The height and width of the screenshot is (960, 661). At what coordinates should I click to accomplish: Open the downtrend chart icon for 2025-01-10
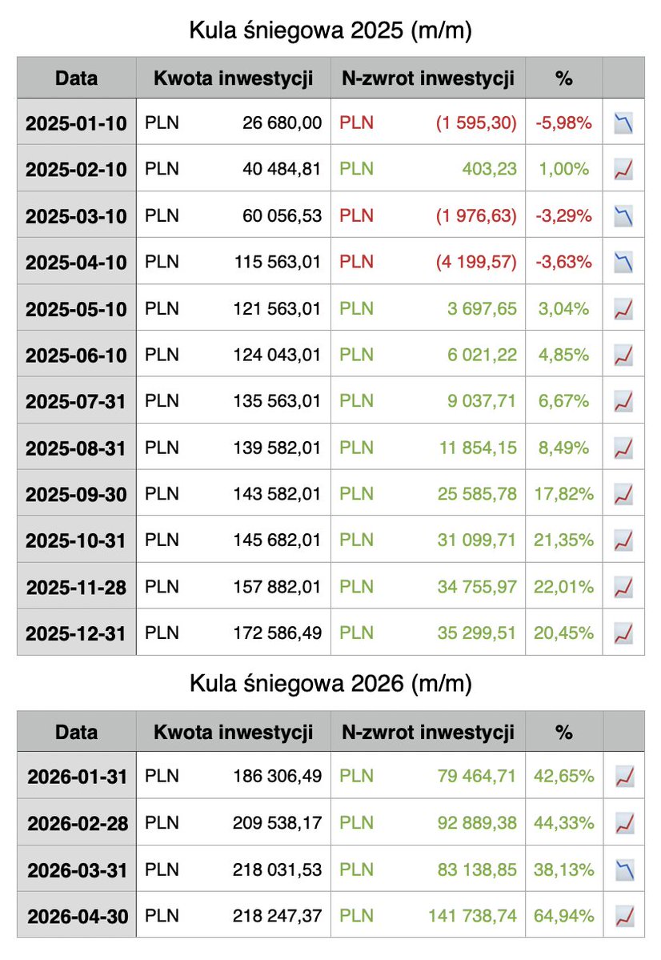pos(623,123)
